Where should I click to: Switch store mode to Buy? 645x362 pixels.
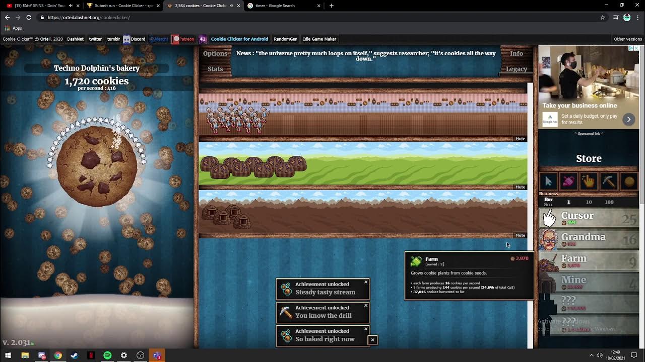[x=548, y=200]
